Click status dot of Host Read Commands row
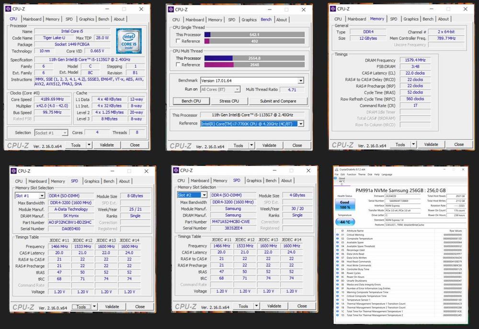 click(338, 262)
